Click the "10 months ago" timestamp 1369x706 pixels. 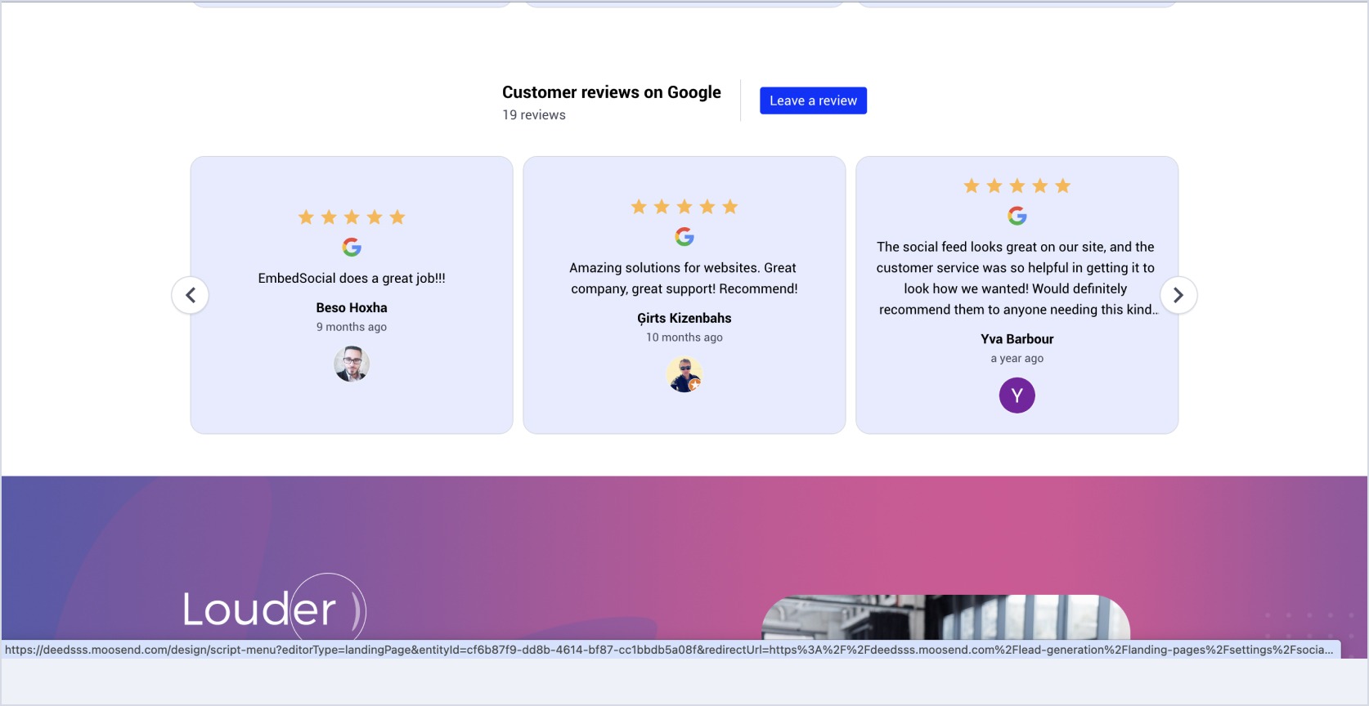pos(684,337)
